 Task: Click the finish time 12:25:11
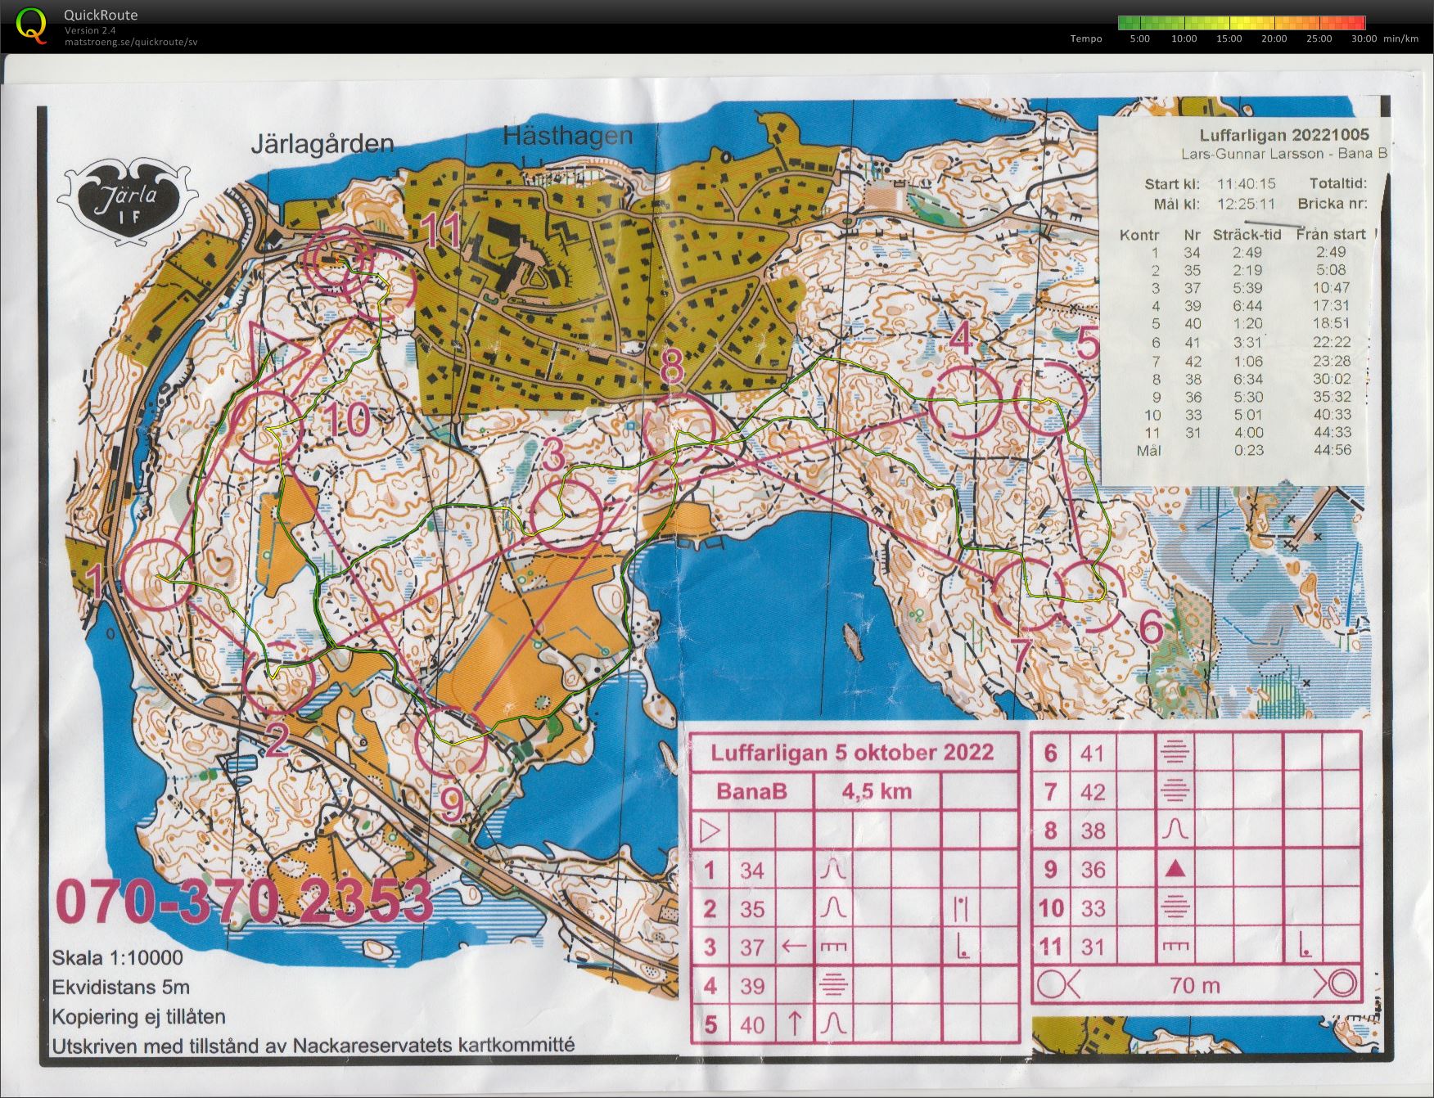[1246, 205]
